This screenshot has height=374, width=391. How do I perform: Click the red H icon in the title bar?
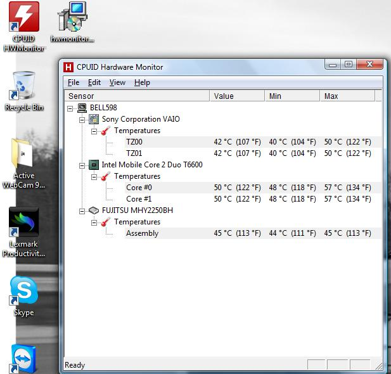click(x=68, y=67)
